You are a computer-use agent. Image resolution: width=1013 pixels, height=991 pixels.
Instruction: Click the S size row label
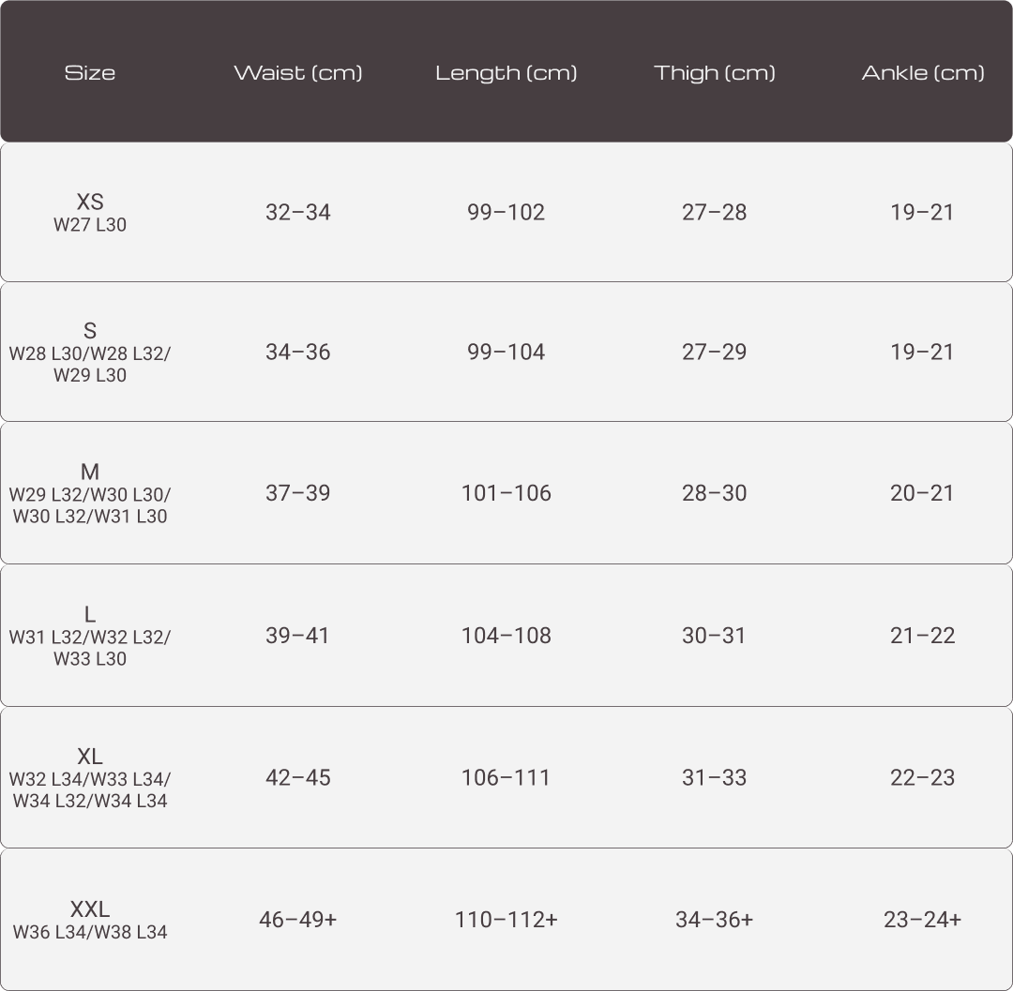(90, 331)
